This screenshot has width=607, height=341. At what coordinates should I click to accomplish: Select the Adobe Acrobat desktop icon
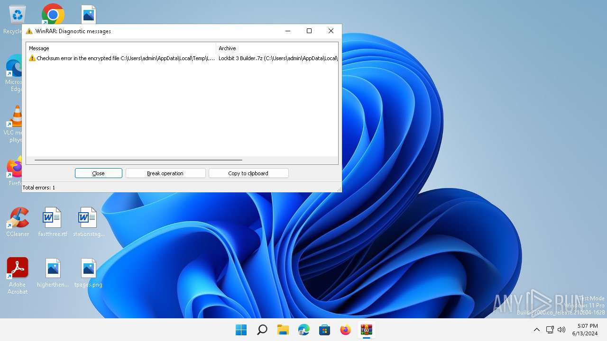18,276
